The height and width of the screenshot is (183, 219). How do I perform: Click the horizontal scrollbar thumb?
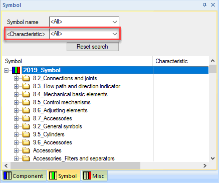pyautogui.click(x=75, y=165)
